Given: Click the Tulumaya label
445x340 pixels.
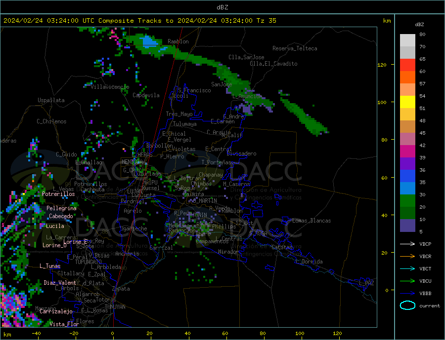Looking at the screenshot, I should click(x=185, y=124).
